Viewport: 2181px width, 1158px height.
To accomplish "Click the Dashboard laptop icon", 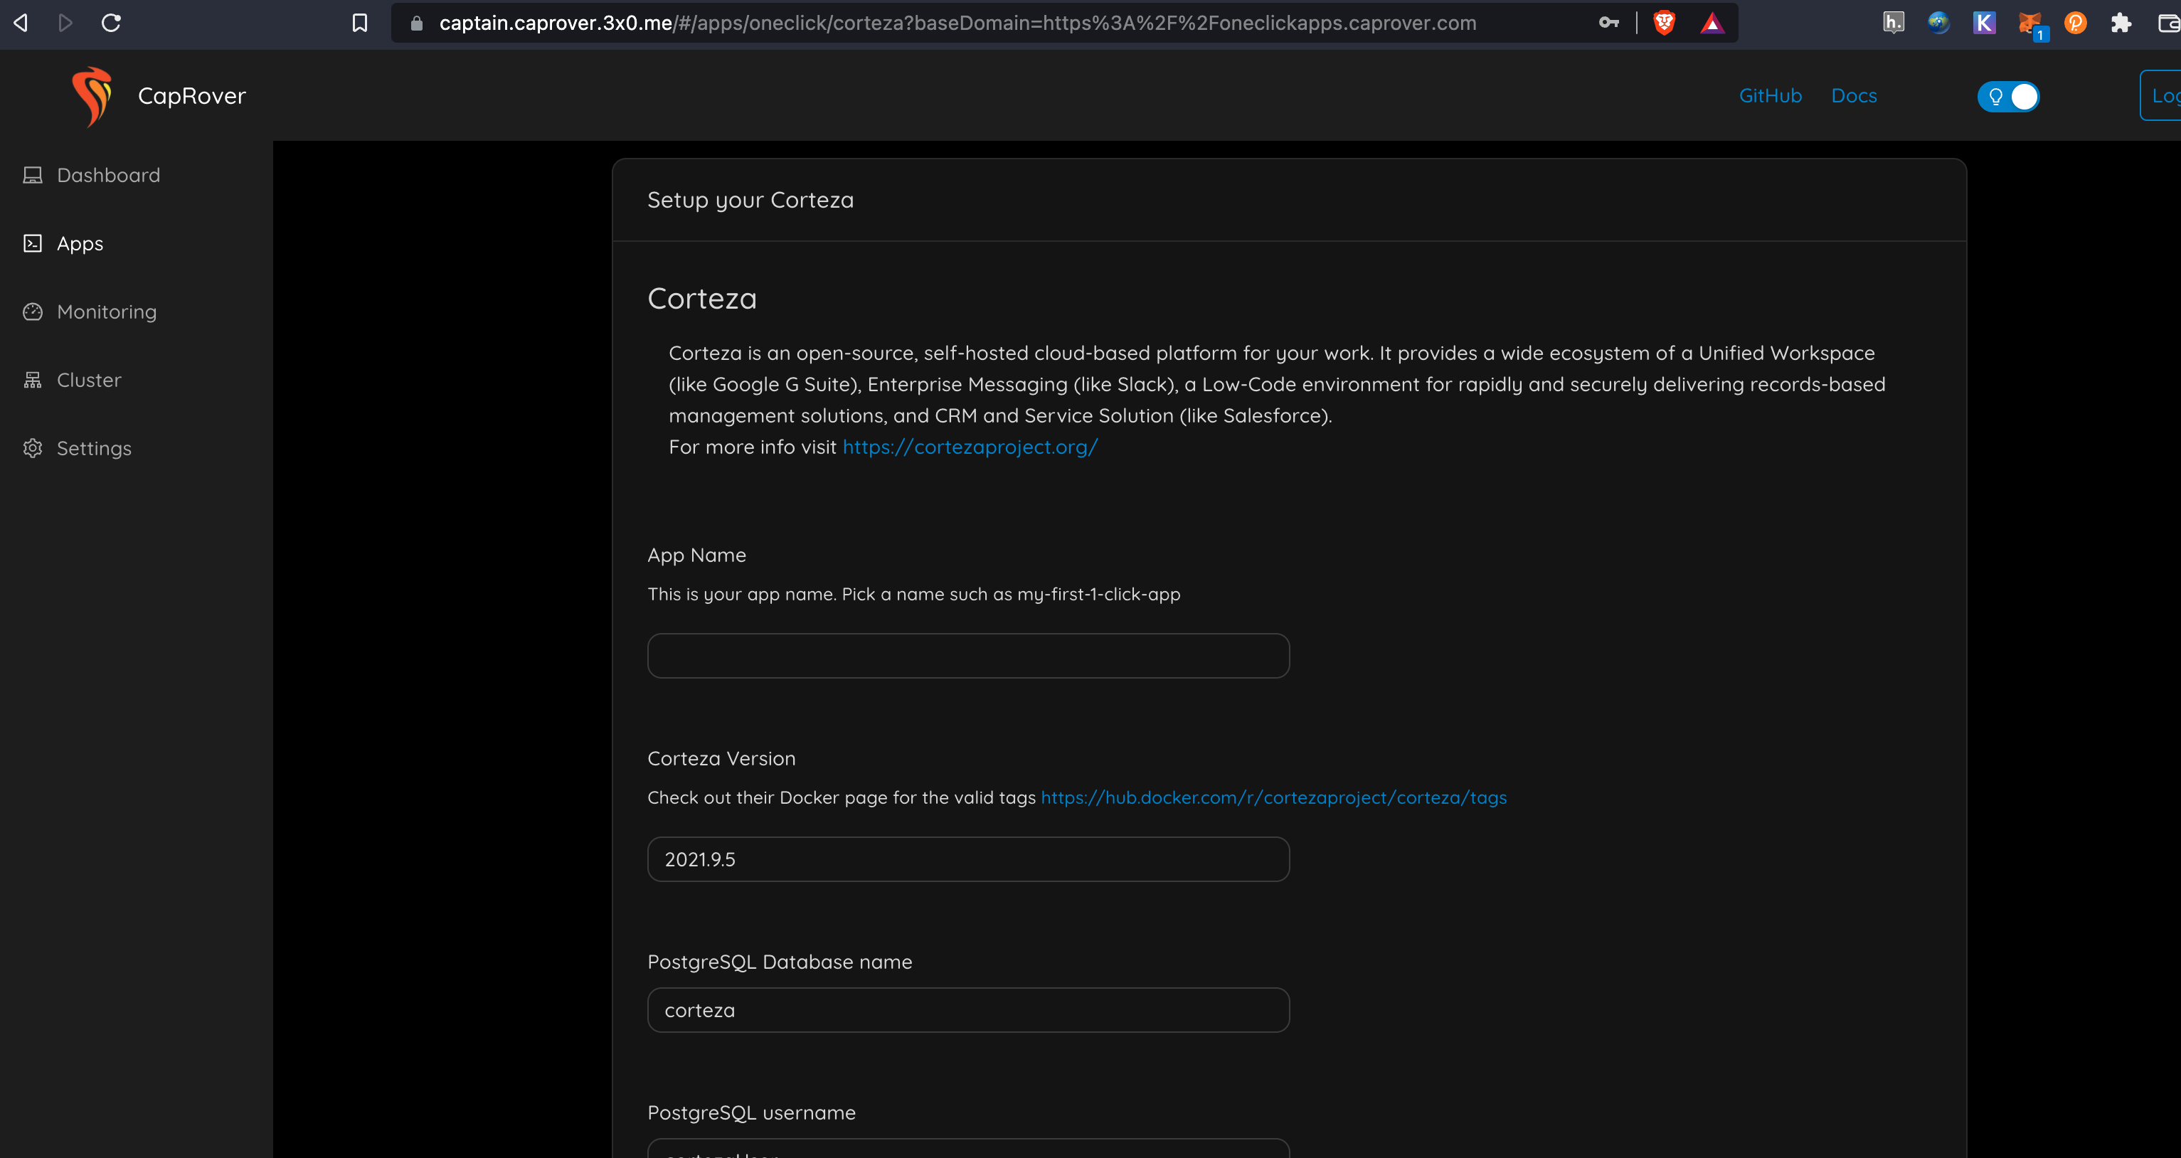I will pyautogui.click(x=33, y=175).
